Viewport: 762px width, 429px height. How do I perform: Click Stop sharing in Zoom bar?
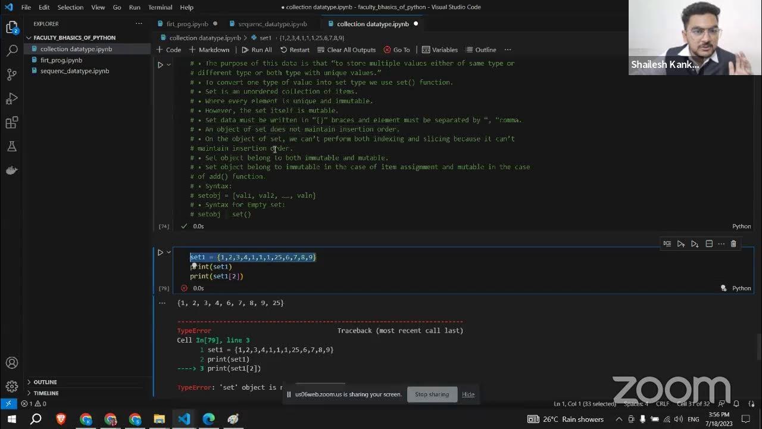click(432, 394)
